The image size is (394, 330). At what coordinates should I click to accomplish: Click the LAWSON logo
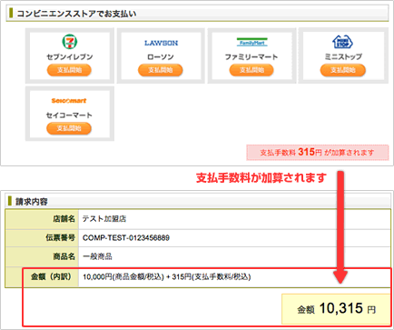click(x=161, y=43)
